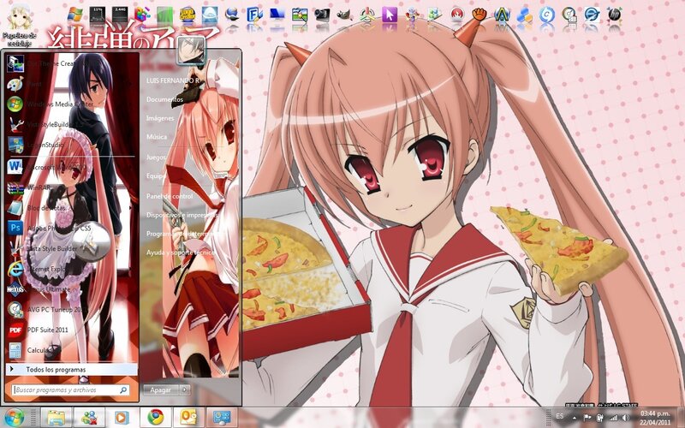Launch Adobe Photoshop CS5 from the Start menu
The height and width of the screenshot is (428, 685).
[71, 228]
